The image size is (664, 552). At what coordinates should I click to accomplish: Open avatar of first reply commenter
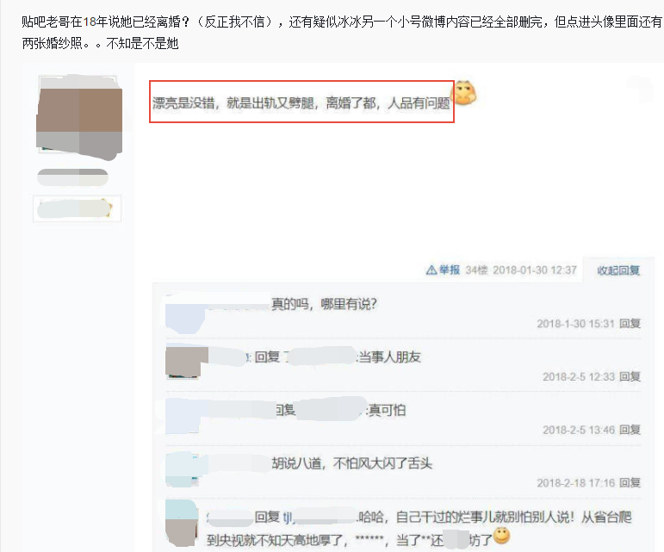click(184, 313)
